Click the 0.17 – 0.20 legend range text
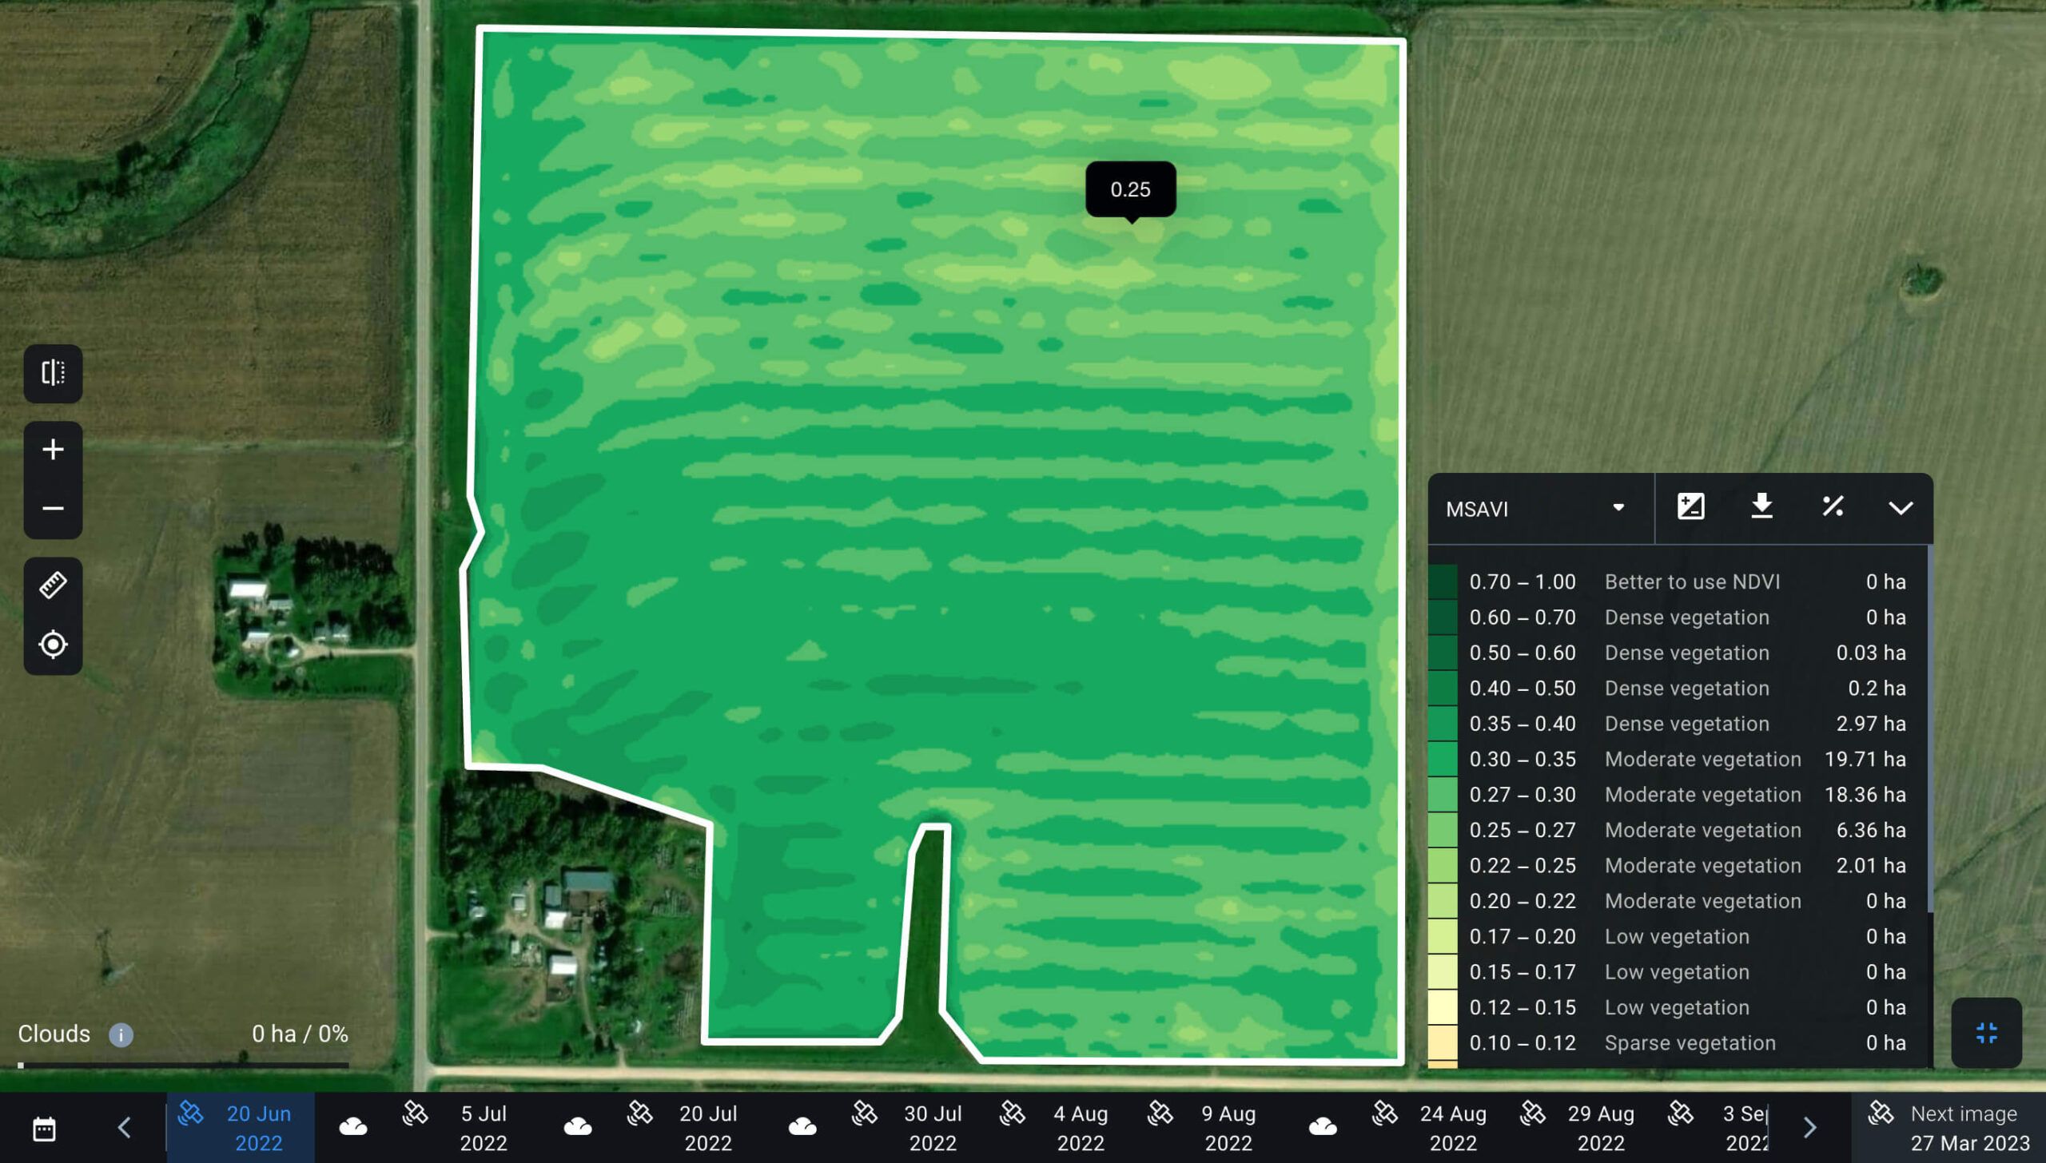This screenshot has width=2046, height=1163. [x=1523, y=937]
